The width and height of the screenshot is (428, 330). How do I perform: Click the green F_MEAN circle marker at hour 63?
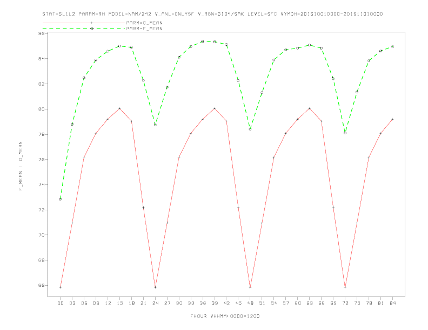point(310,45)
